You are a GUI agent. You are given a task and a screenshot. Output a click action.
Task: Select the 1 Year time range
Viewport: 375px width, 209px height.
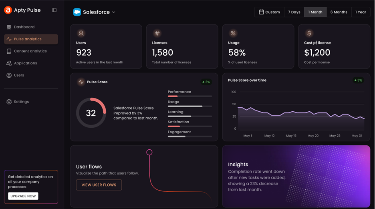coord(361,12)
